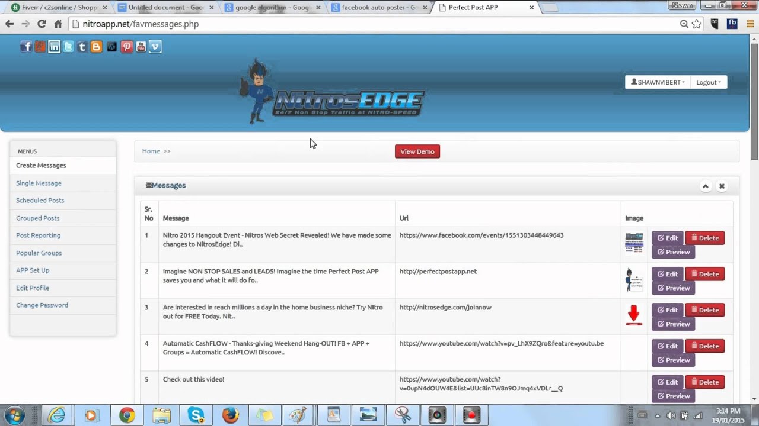Screen dimensions: 759x426
Task: Click the http://perfectpostapp.net URL text
Action: click(x=438, y=272)
